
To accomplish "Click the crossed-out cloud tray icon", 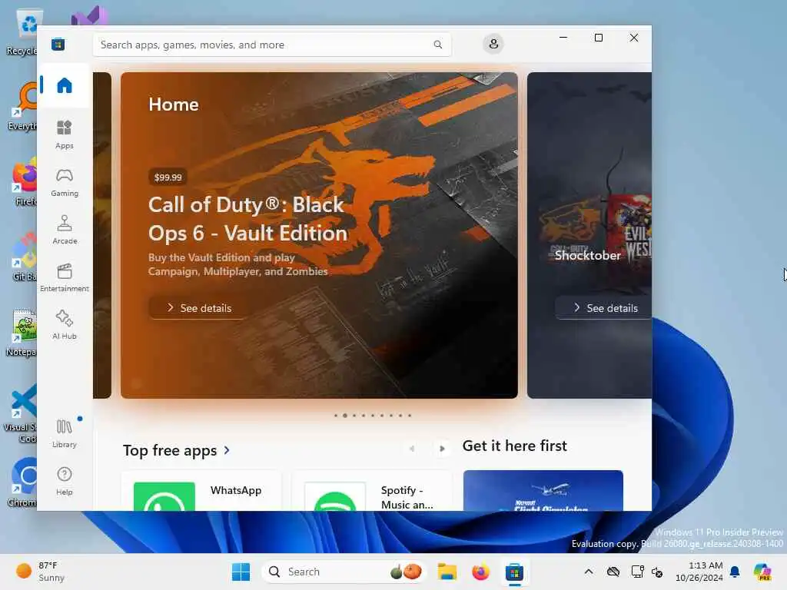I will [613, 572].
